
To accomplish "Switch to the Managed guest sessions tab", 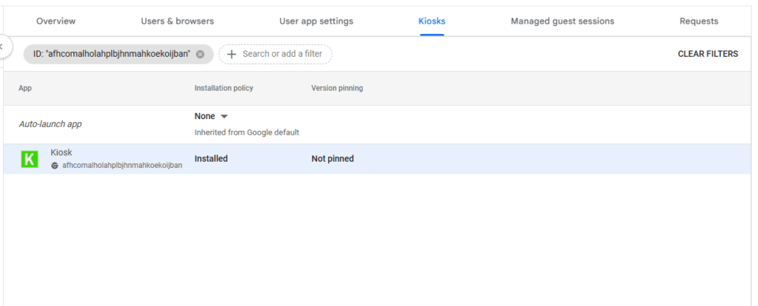I will point(562,21).
